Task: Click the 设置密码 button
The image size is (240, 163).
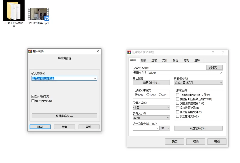Action: pyautogui.click(x=198, y=128)
